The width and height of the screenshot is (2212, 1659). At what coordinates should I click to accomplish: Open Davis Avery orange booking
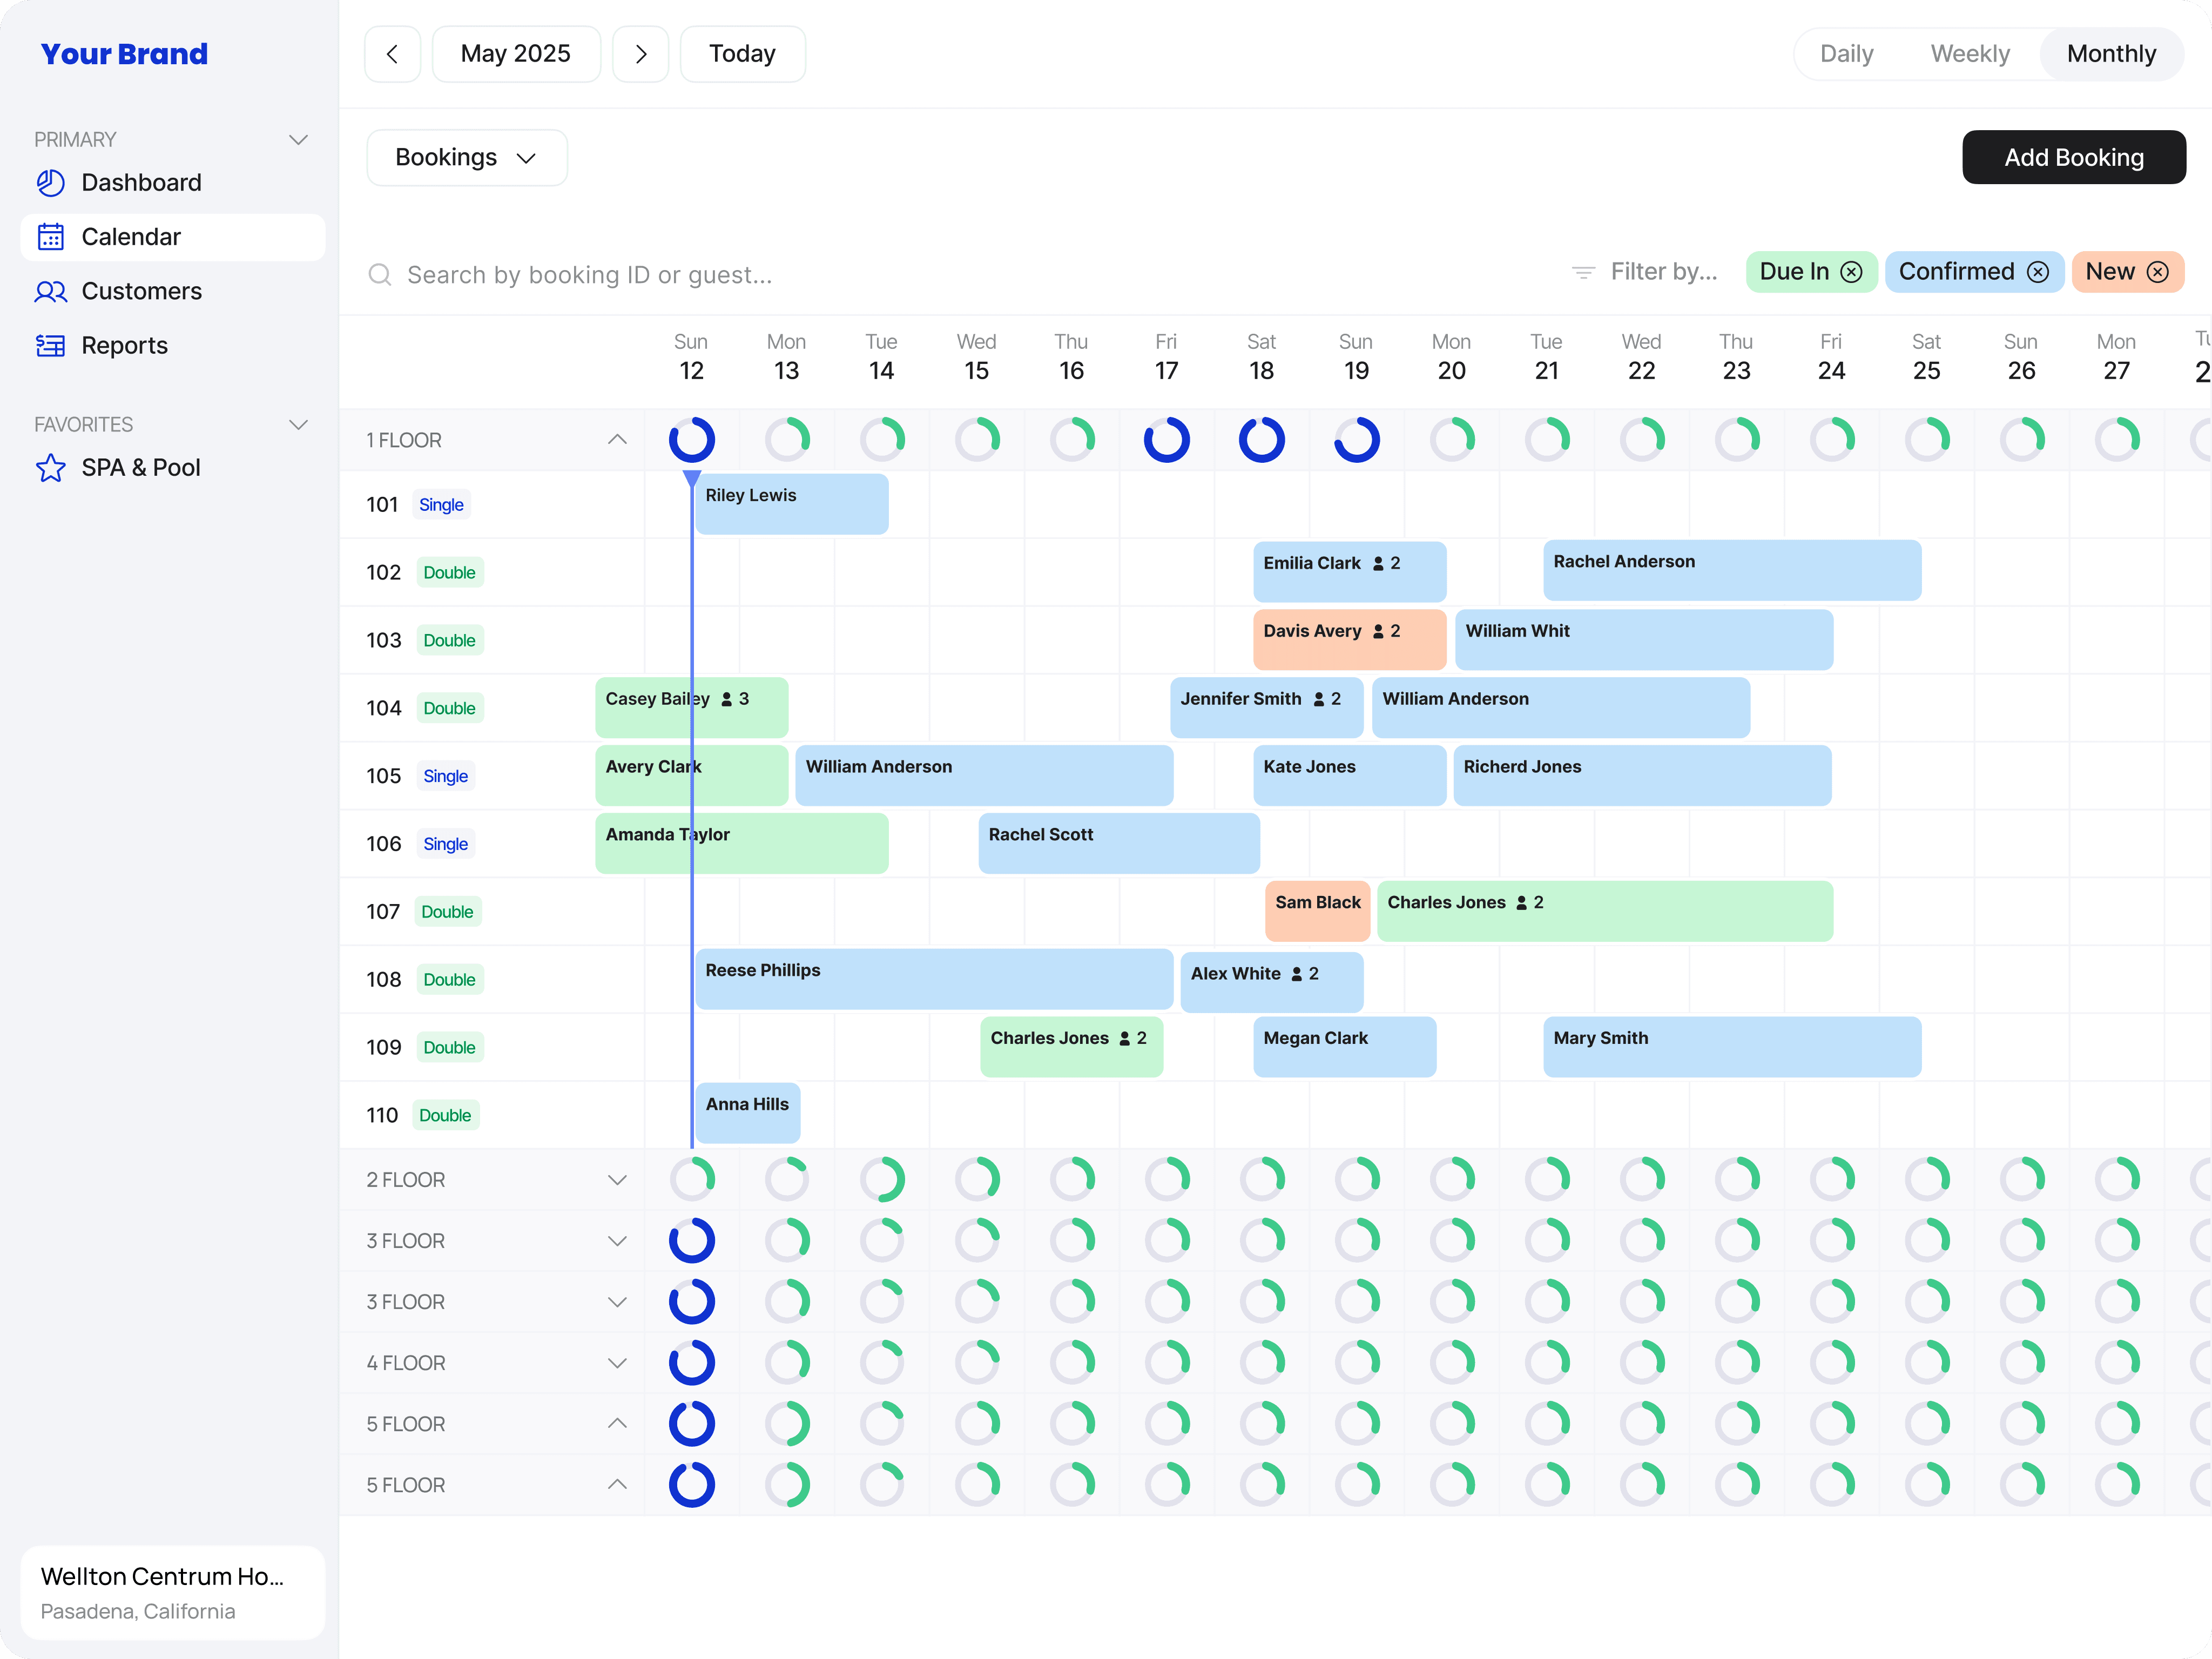(1349, 640)
